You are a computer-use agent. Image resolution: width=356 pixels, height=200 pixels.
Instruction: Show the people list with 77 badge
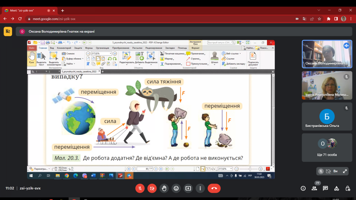[314, 188]
